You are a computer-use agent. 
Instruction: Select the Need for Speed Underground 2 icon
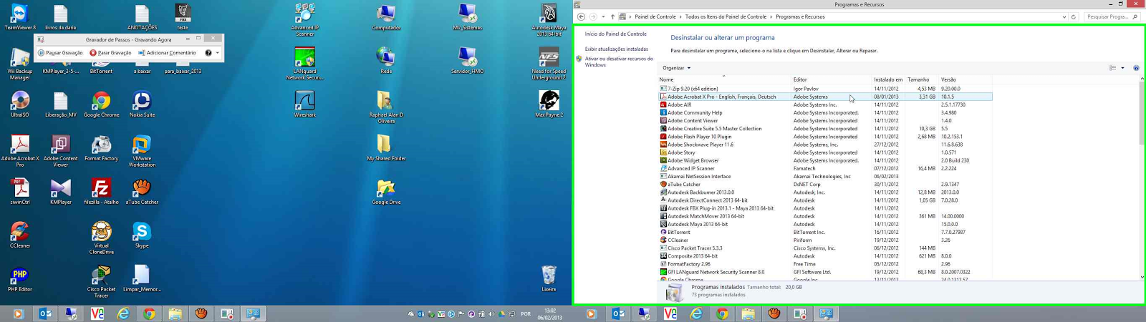549,64
